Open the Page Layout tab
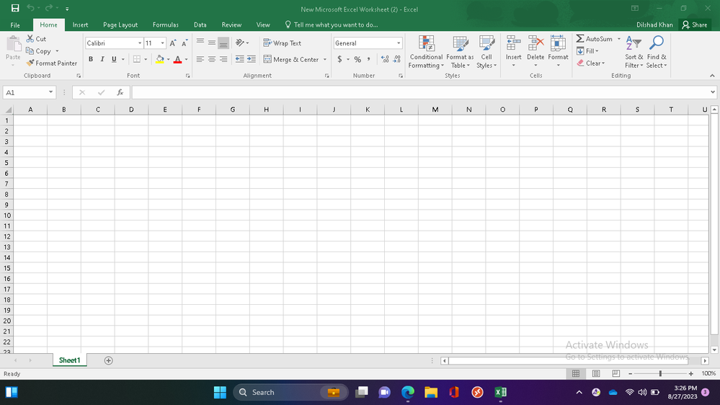Screen dimensions: 720x405 [x=120, y=25]
